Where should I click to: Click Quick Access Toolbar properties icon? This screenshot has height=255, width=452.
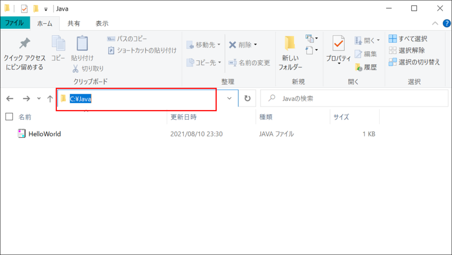[x=24, y=9]
